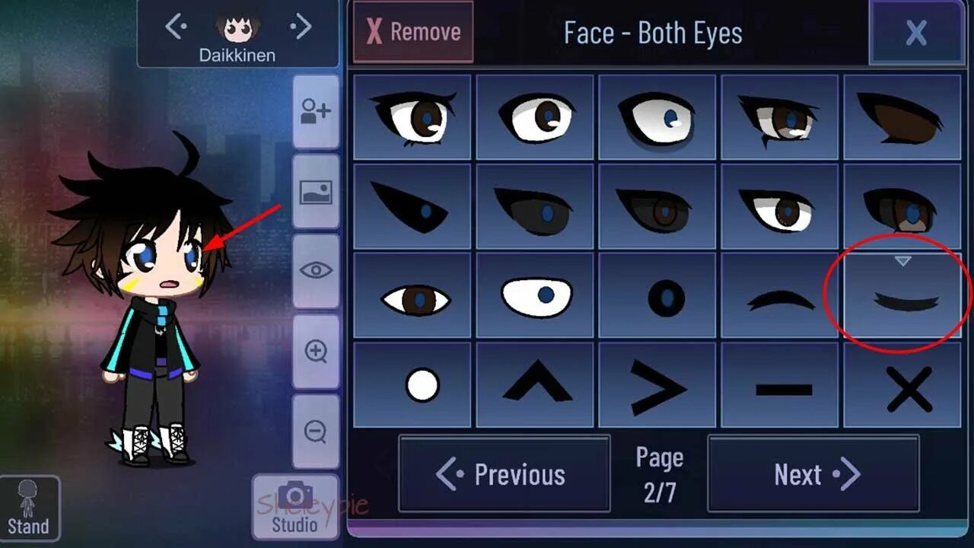Click the Remove eyes button

(x=413, y=32)
